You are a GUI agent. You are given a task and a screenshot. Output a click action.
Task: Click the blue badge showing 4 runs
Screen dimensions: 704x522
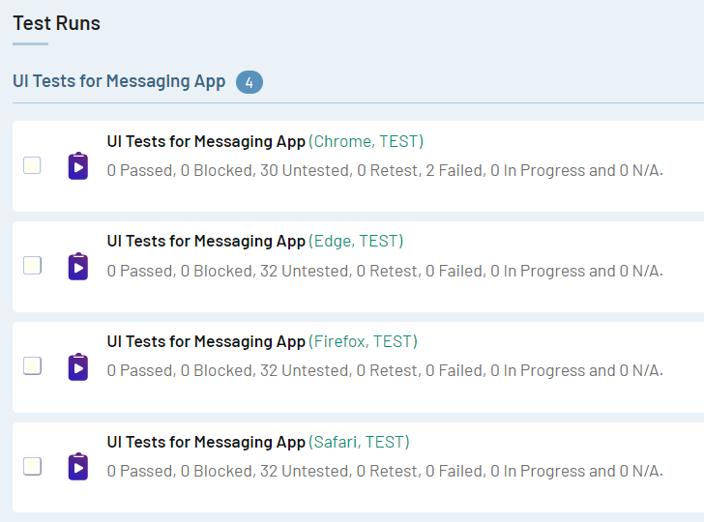point(249,82)
